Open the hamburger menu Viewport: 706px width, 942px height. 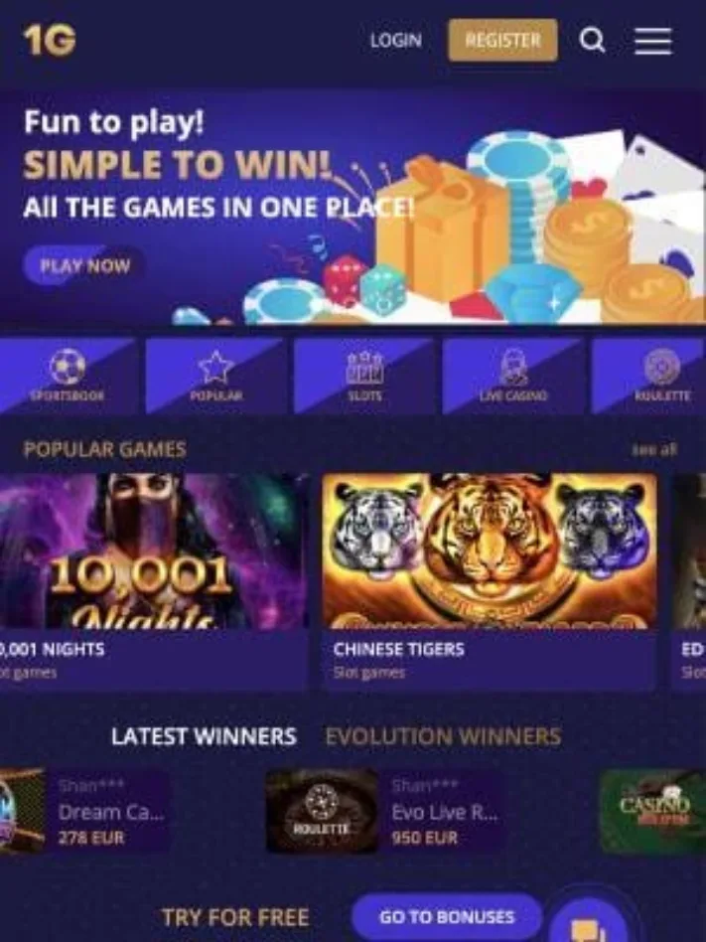[x=653, y=41]
